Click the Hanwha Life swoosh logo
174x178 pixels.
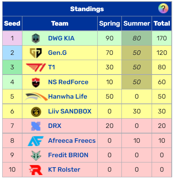[36, 96]
